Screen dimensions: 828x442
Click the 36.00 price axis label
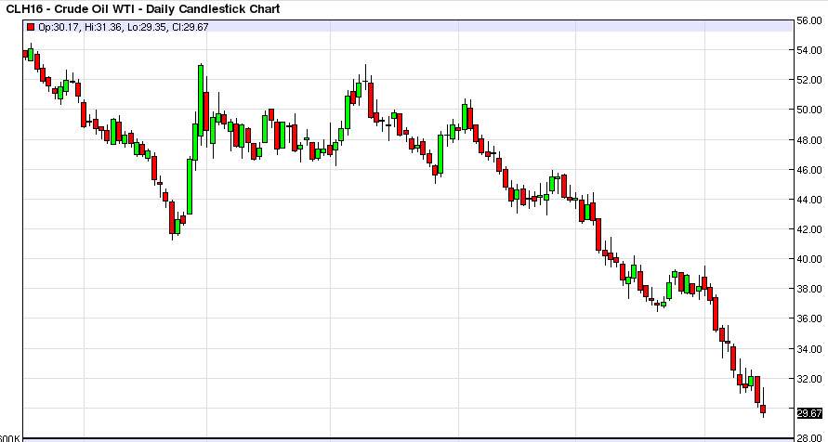(809, 318)
